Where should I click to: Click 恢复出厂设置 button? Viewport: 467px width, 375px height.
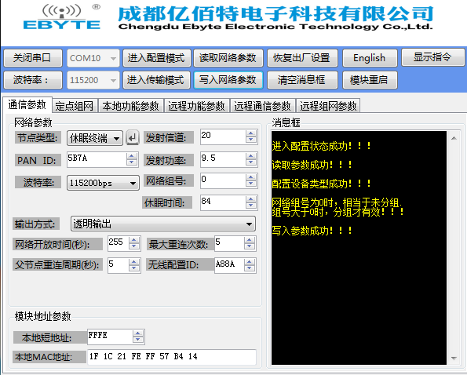(302, 58)
